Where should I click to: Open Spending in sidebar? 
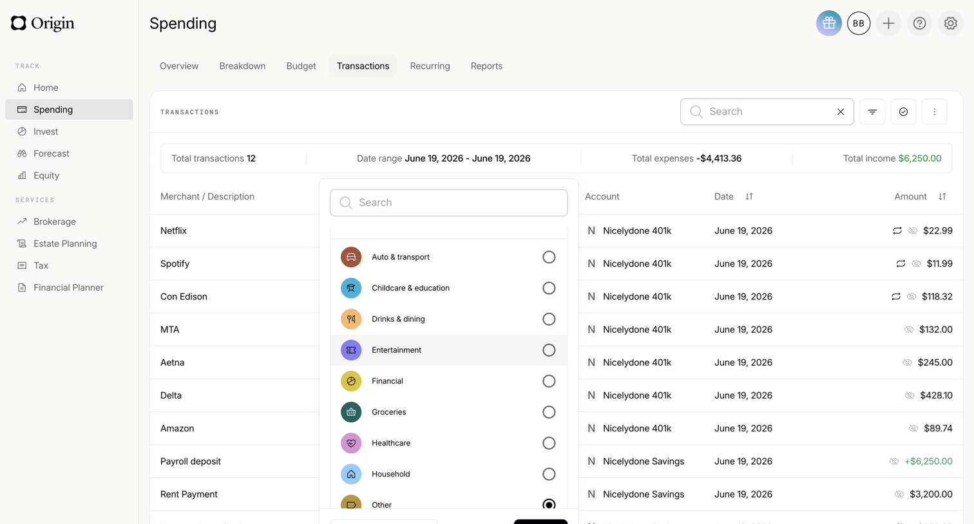[x=69, y=109]
